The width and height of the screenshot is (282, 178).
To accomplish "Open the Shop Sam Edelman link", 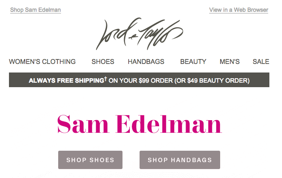I will (35, 10).
